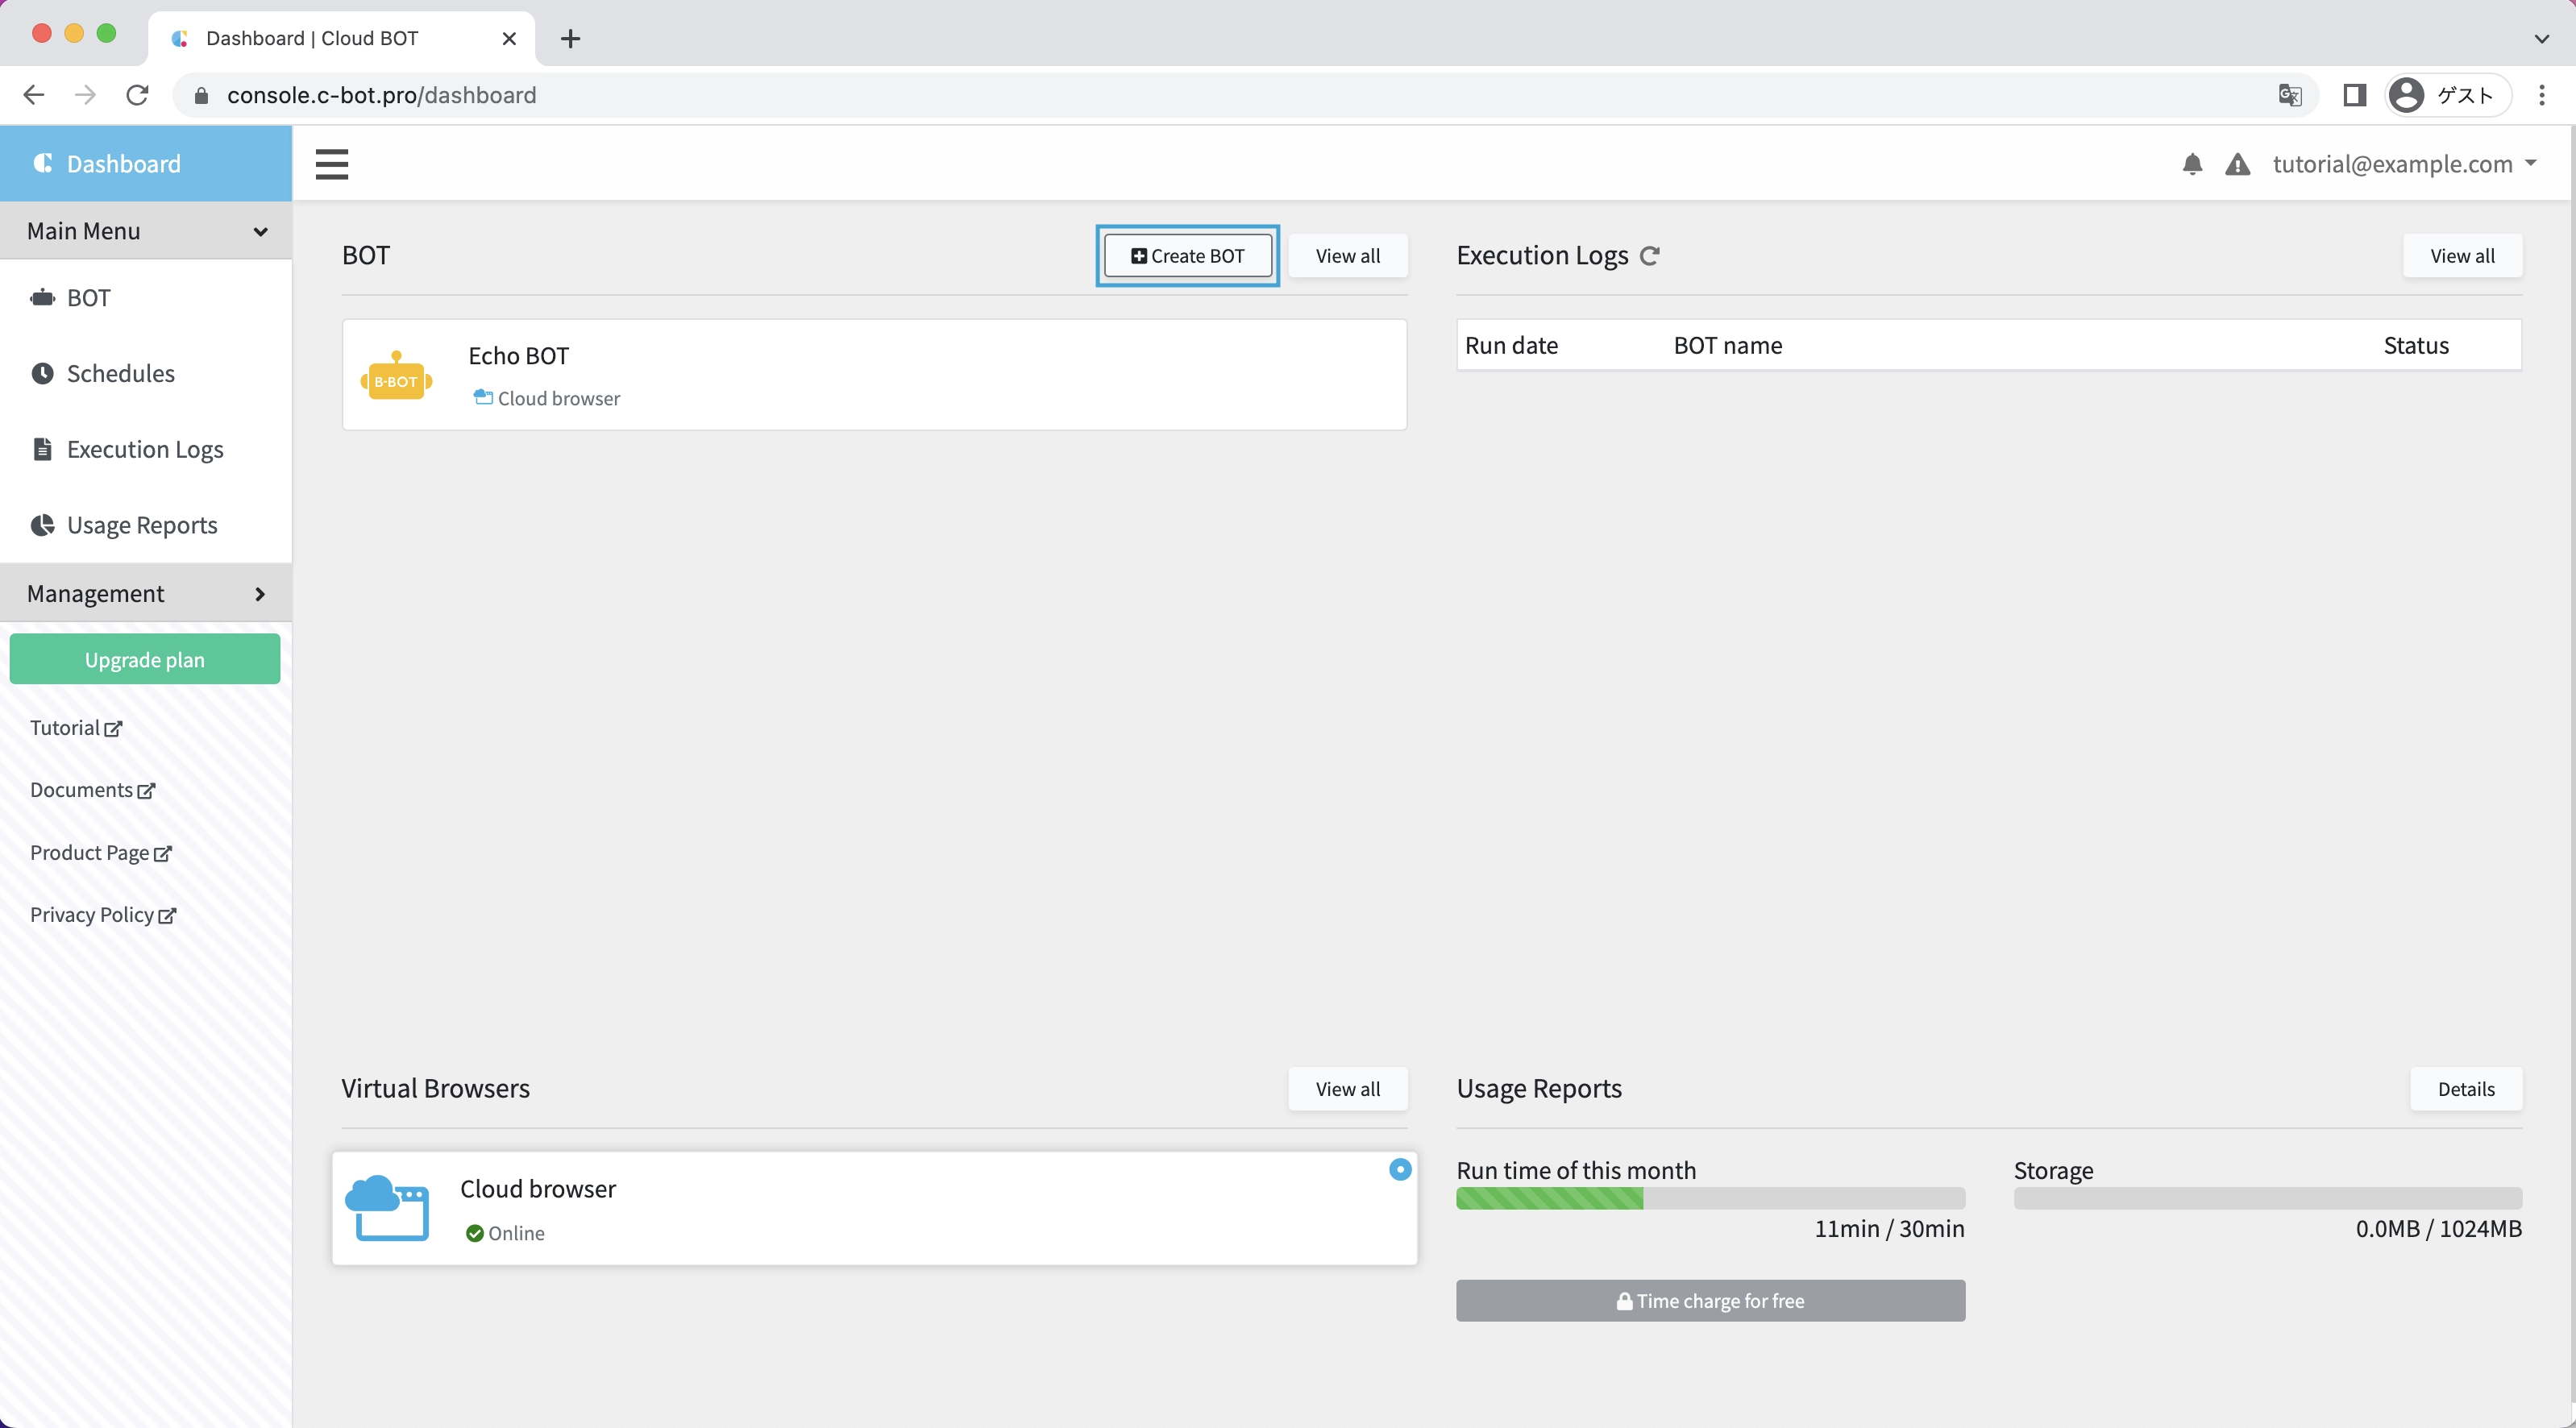Go to Usage Reports in sidebar
The width and height of the screenshot is (2576, 1428).
[x=141, y=526]
